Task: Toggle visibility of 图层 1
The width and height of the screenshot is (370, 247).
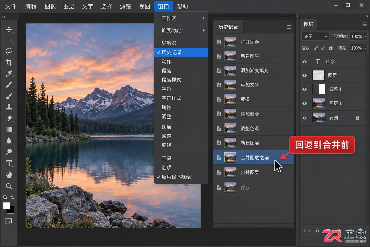Action: point(304,103)
